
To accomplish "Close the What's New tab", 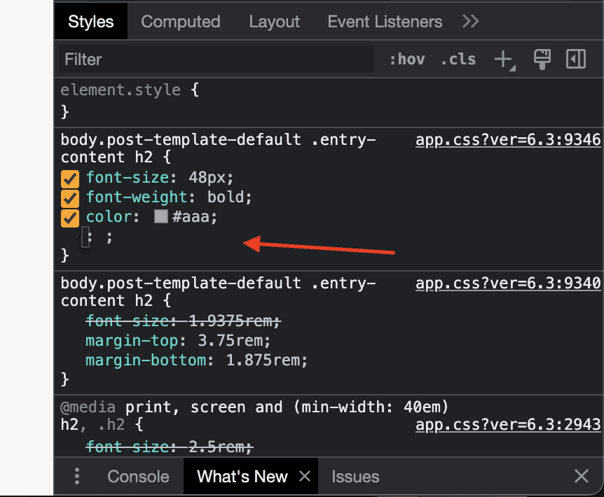I will (305, 476).
